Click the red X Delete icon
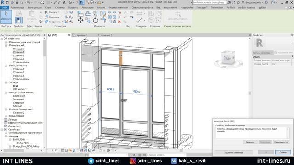The height and width of the screenshot is (165, 294). point(119,22)
